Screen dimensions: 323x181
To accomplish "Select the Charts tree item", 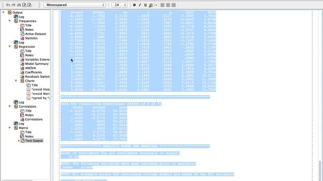I will [30, 81].
